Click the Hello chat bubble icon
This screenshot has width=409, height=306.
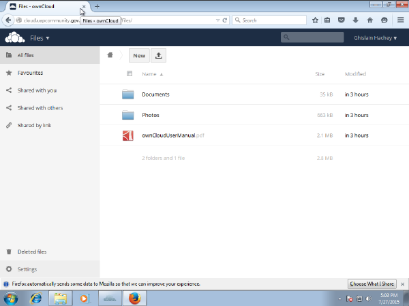pos(384,20)
